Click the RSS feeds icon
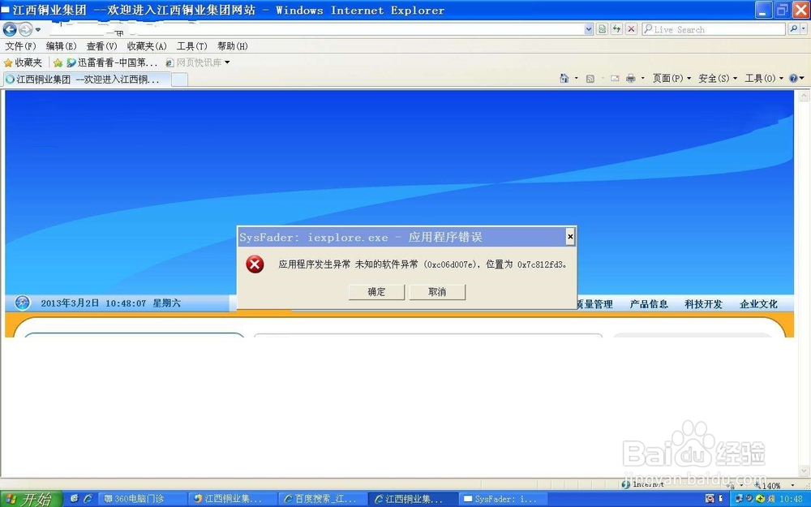The width and height of the screenshot is (811, 507). click(590, 79)
